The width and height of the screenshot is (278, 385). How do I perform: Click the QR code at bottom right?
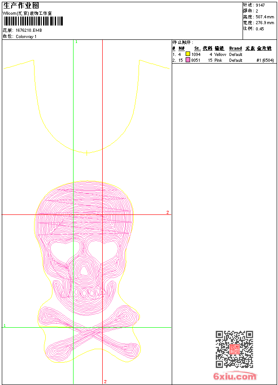[234, 349]
